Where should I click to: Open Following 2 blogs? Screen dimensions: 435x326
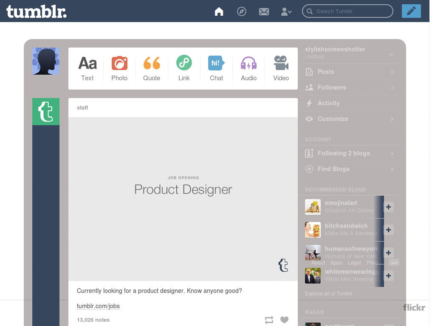350,153
